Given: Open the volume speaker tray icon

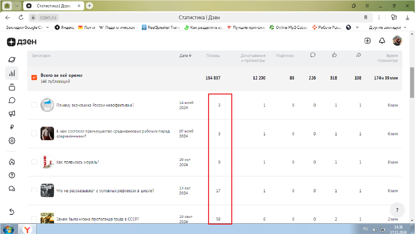Looking at the screenshot, I should pyautogui.click(x=375, y=229).
